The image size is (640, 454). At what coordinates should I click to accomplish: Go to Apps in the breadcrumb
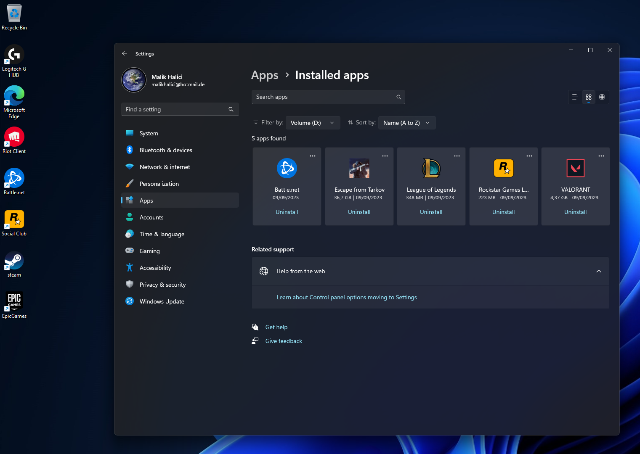coord(265,75)
